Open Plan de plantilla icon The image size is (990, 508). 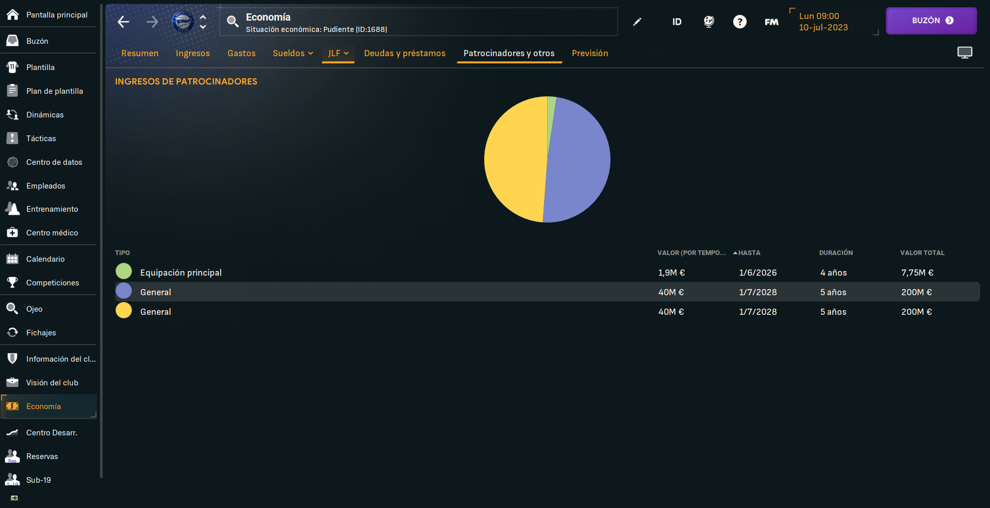click(12, 91)
